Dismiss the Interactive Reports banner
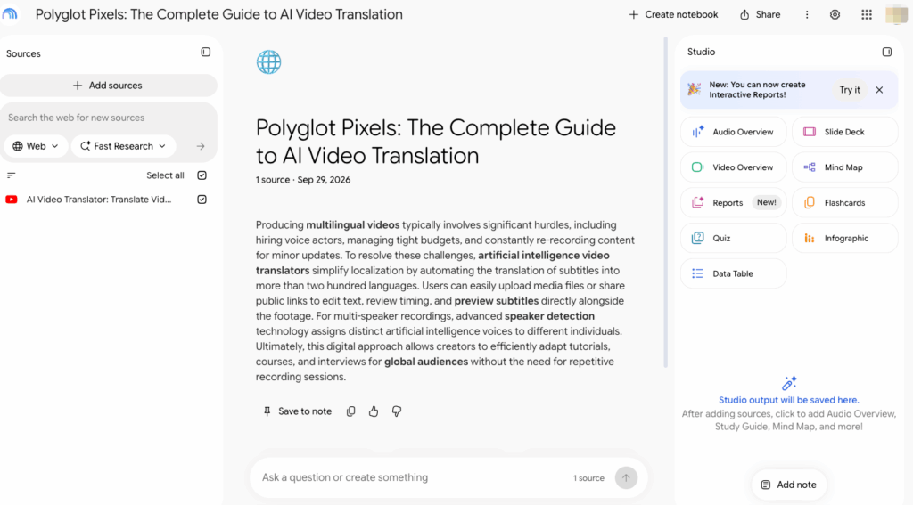 (x=879, y=90)
